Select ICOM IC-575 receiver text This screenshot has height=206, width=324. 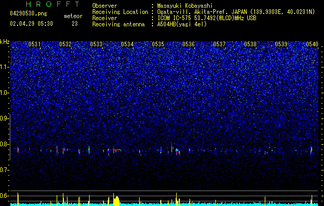click(x=207, y=18)
